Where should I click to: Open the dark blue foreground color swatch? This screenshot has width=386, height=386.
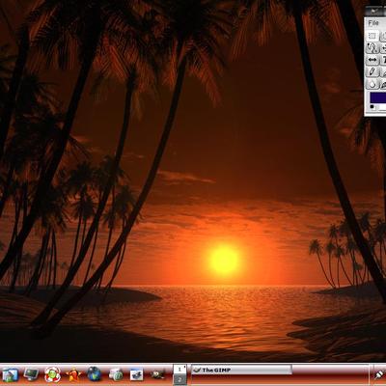[x=378, y=97]
